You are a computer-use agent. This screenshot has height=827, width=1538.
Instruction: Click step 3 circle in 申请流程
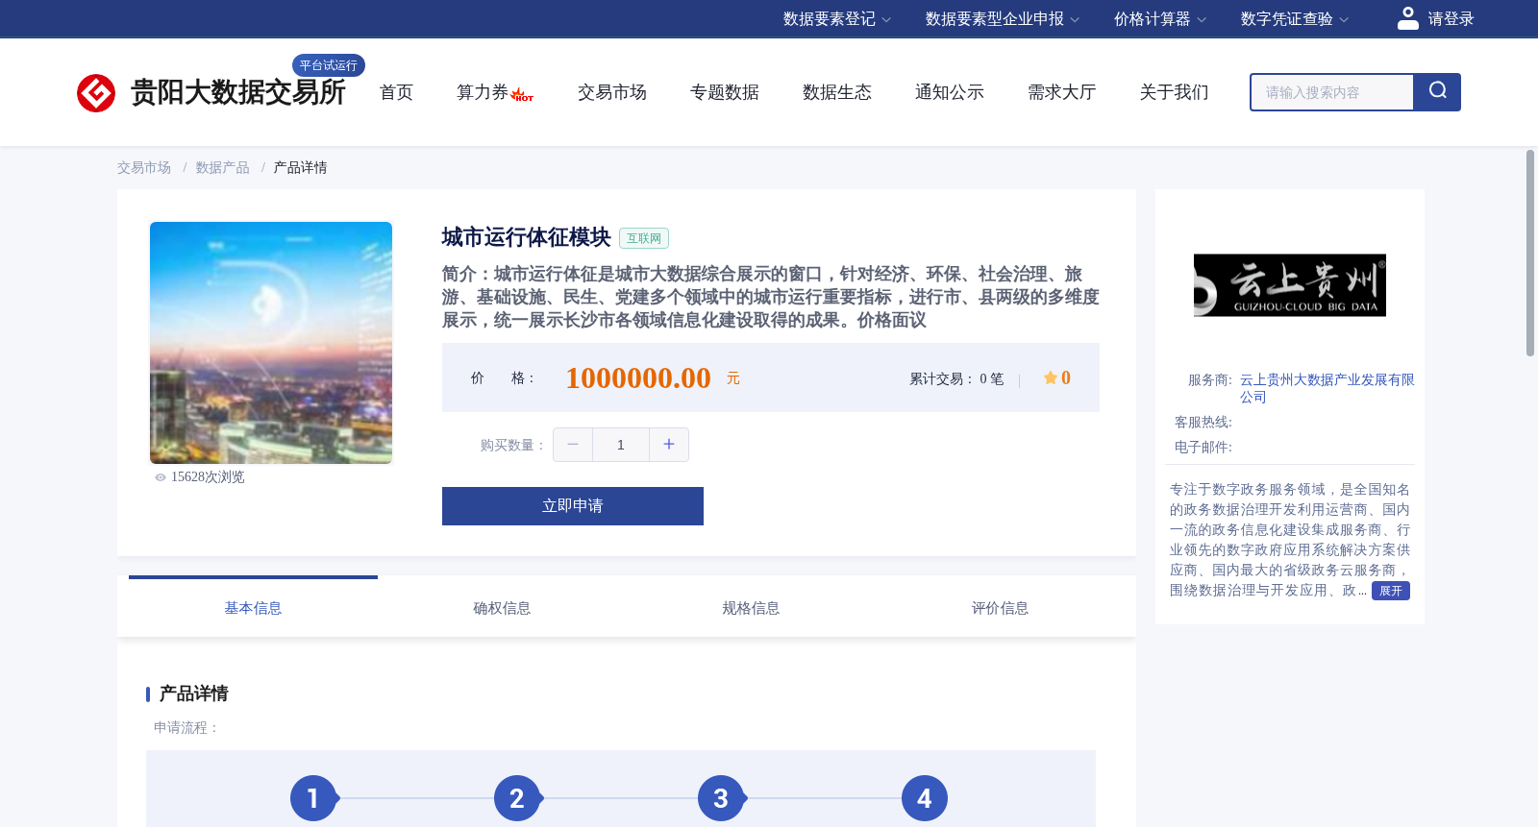[721, 798]
